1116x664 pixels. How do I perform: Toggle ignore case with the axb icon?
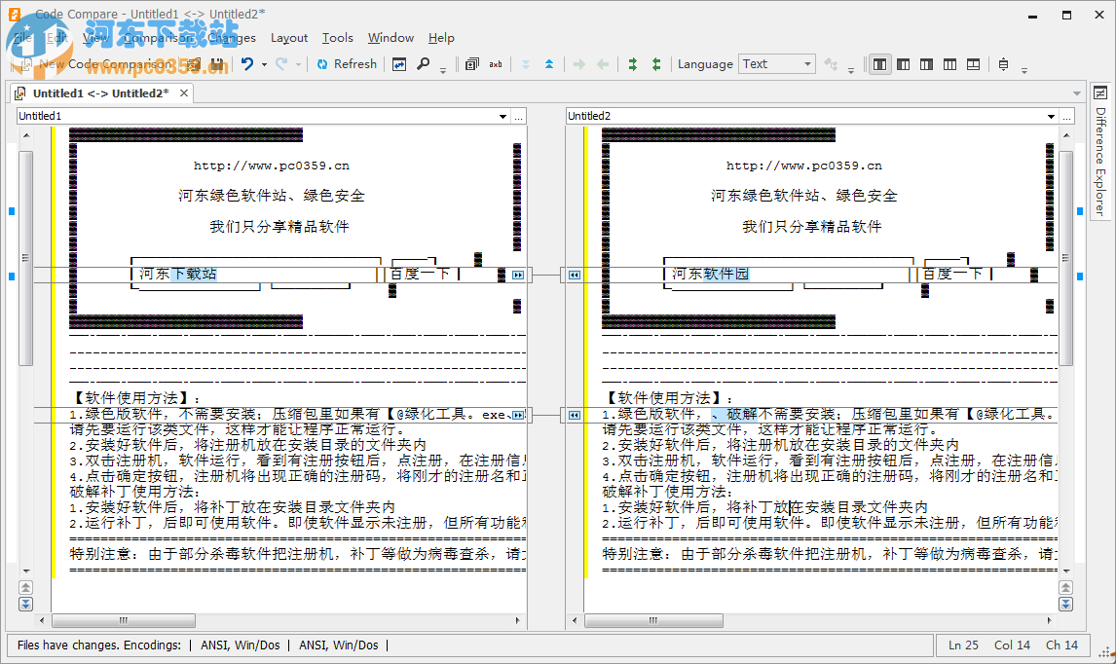point(495,63)
